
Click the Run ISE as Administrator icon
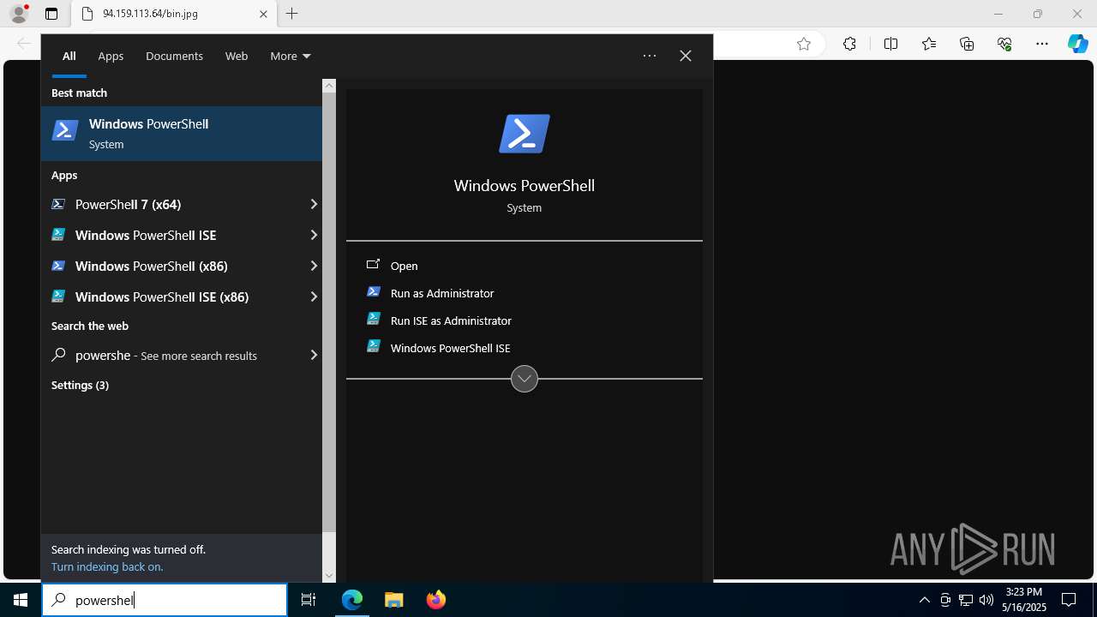pos(374,320)
